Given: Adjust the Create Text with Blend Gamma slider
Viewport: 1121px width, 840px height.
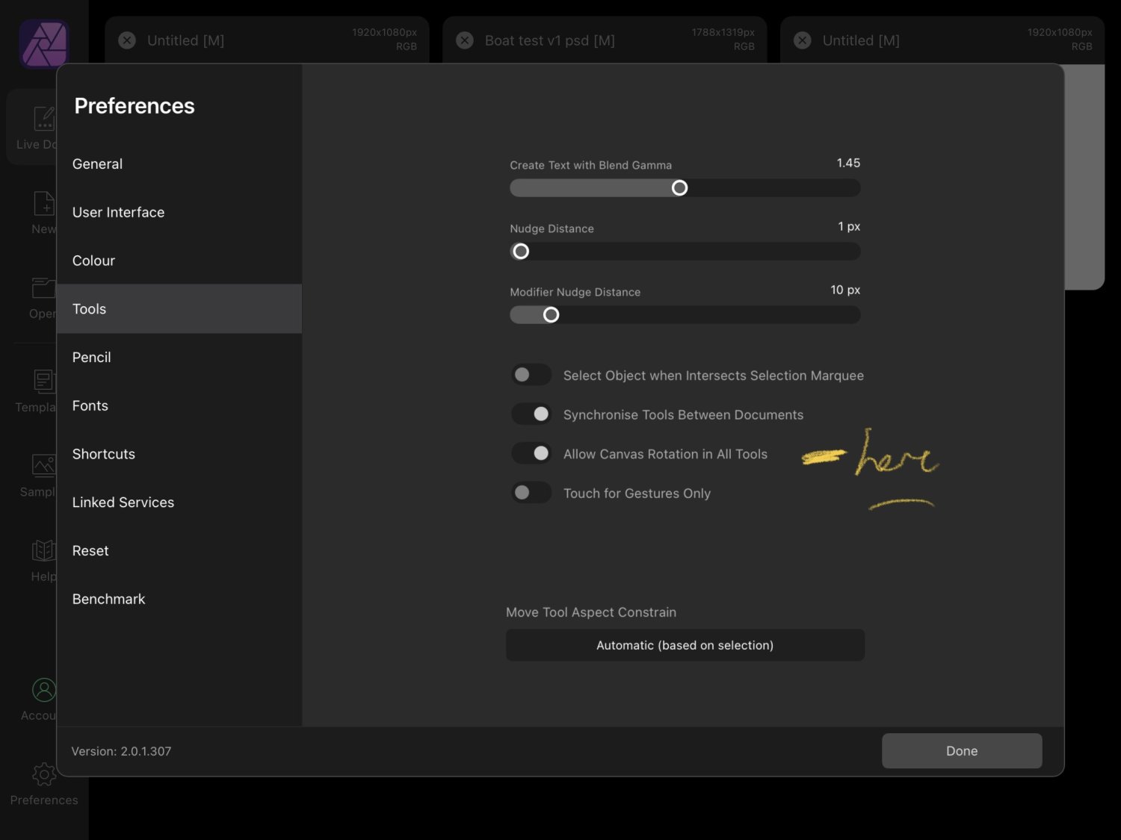Looking at the screenshot, I should pos(679,187).
